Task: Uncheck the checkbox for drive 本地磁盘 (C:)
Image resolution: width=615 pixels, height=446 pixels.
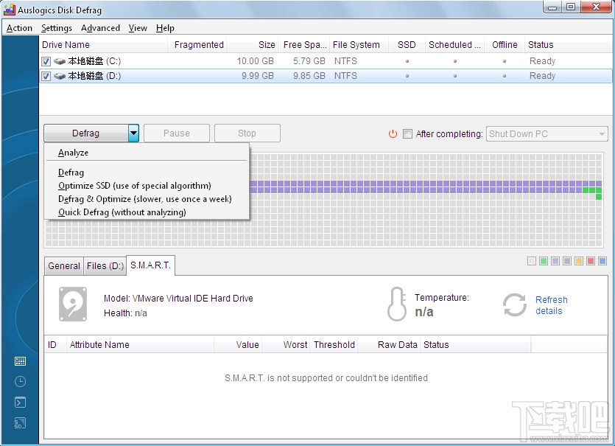Action: [45, 61]
